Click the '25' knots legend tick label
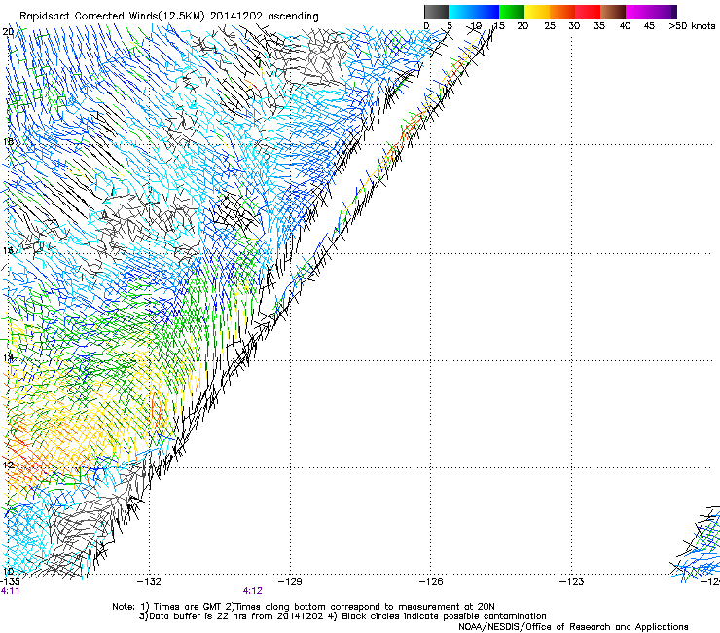The width and height of the screenshot is (720, 633). [x=550, y=26]
